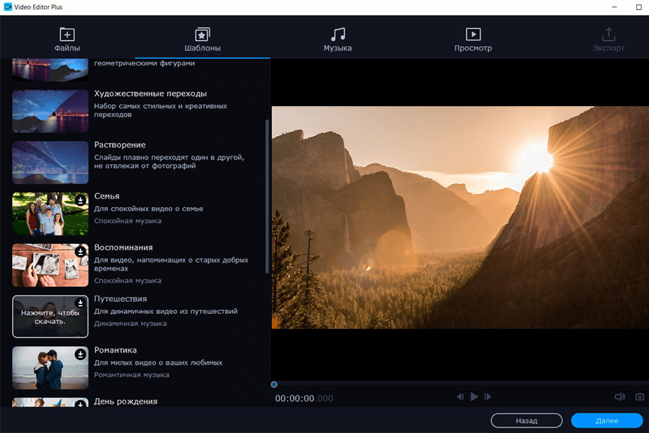Click the Далее button
649x433 pixels.
tap(606, 421)
